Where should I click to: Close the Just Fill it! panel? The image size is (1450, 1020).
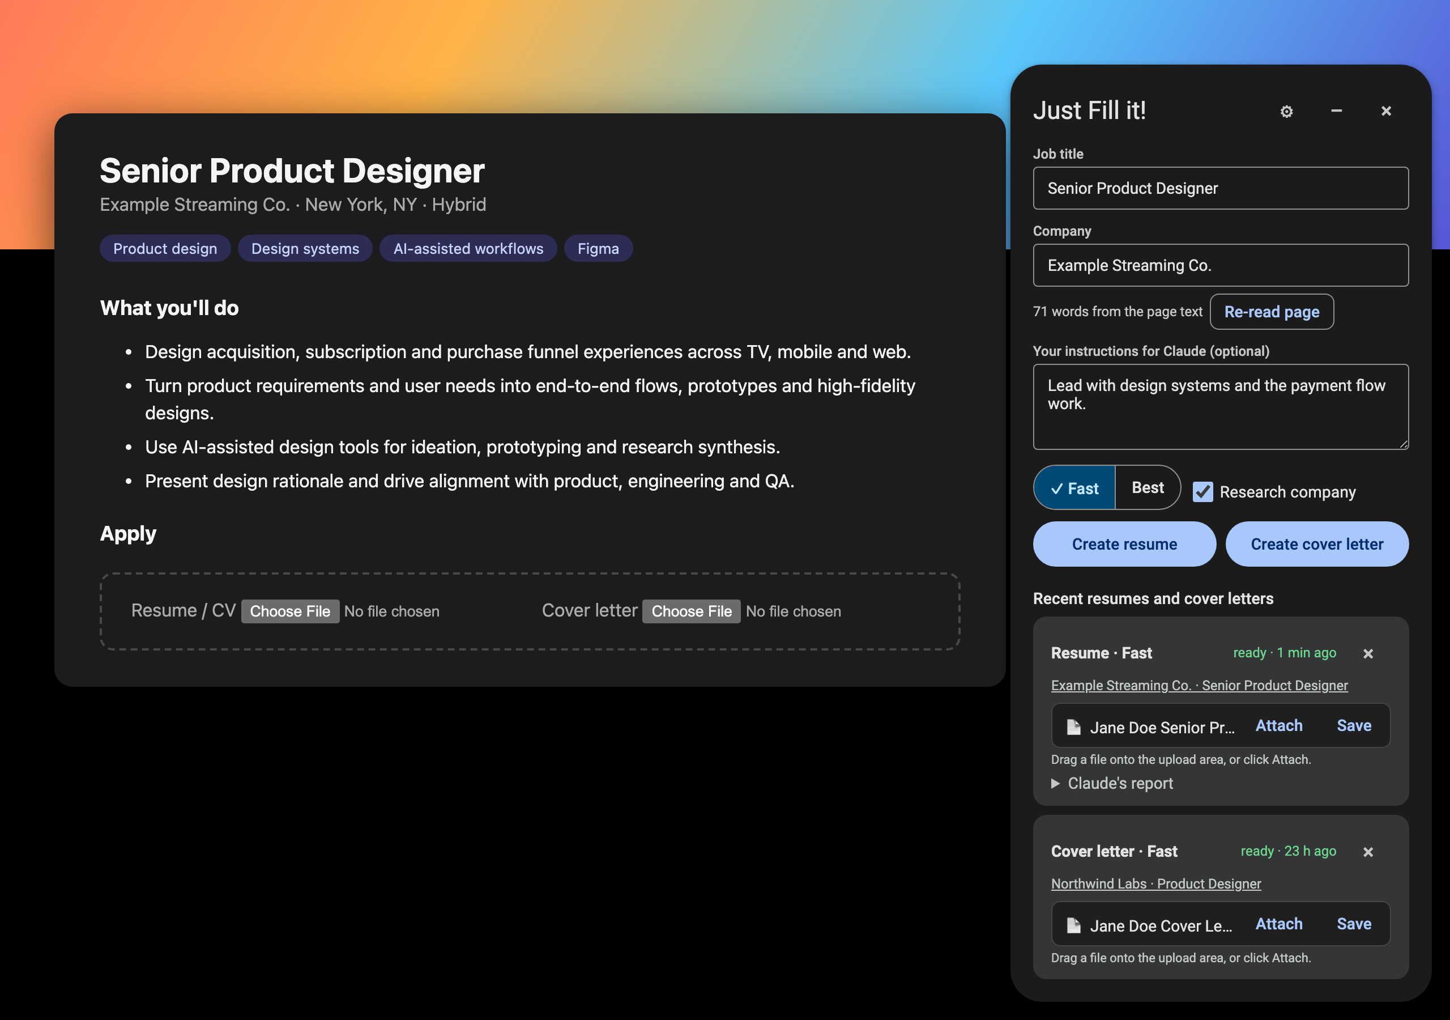click(x=1386, y=111)
